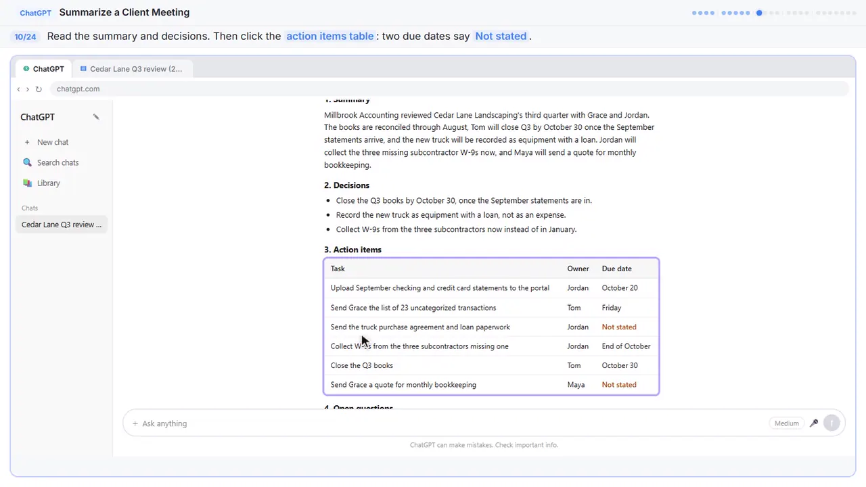
Task: Click the action items table link
Action: (x=330, y=37)
